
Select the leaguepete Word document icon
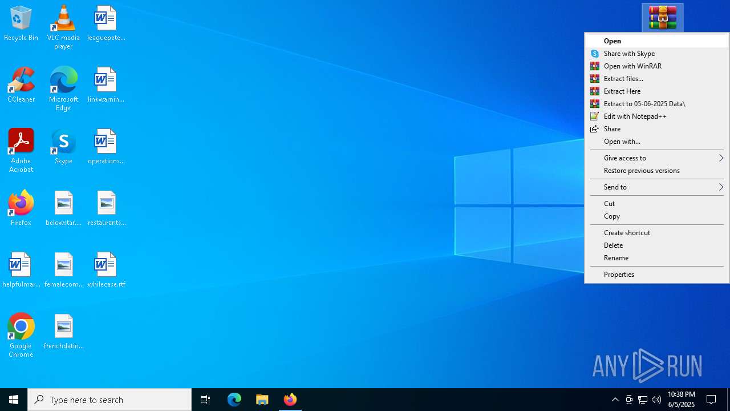click(106, 24)
